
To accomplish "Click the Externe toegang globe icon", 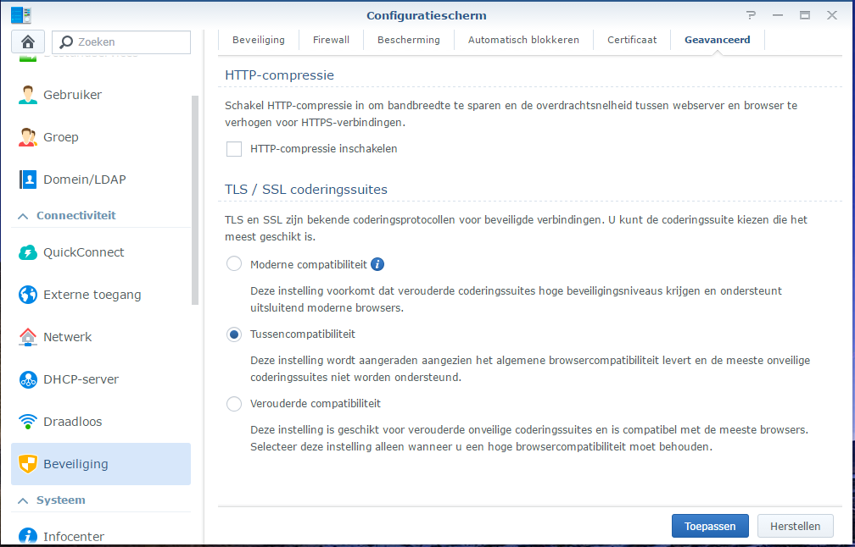I will pos(28,295).
